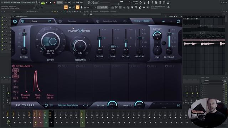Viewport: 228px width, 128px height.
Task: Open the Patterns menu
Action: point(14,2)
